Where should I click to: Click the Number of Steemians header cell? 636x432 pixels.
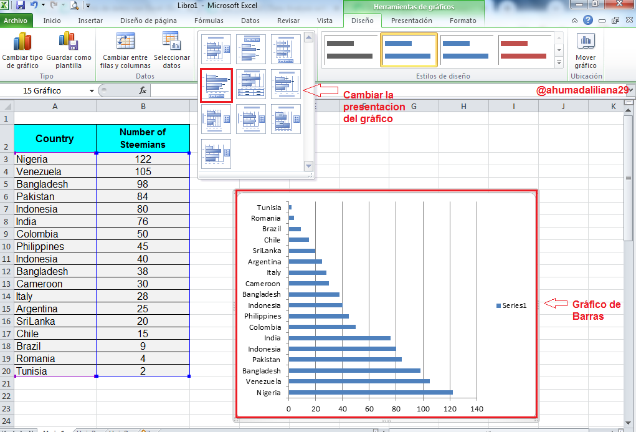coord(143,138)
